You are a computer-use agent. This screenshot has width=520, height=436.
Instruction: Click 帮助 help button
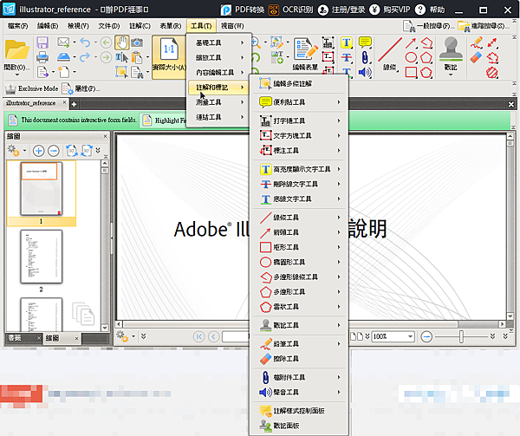[x=430, y=10]
